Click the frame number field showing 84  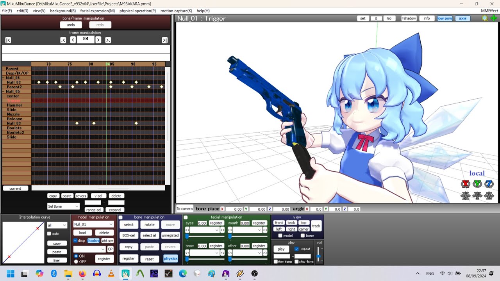86,39
